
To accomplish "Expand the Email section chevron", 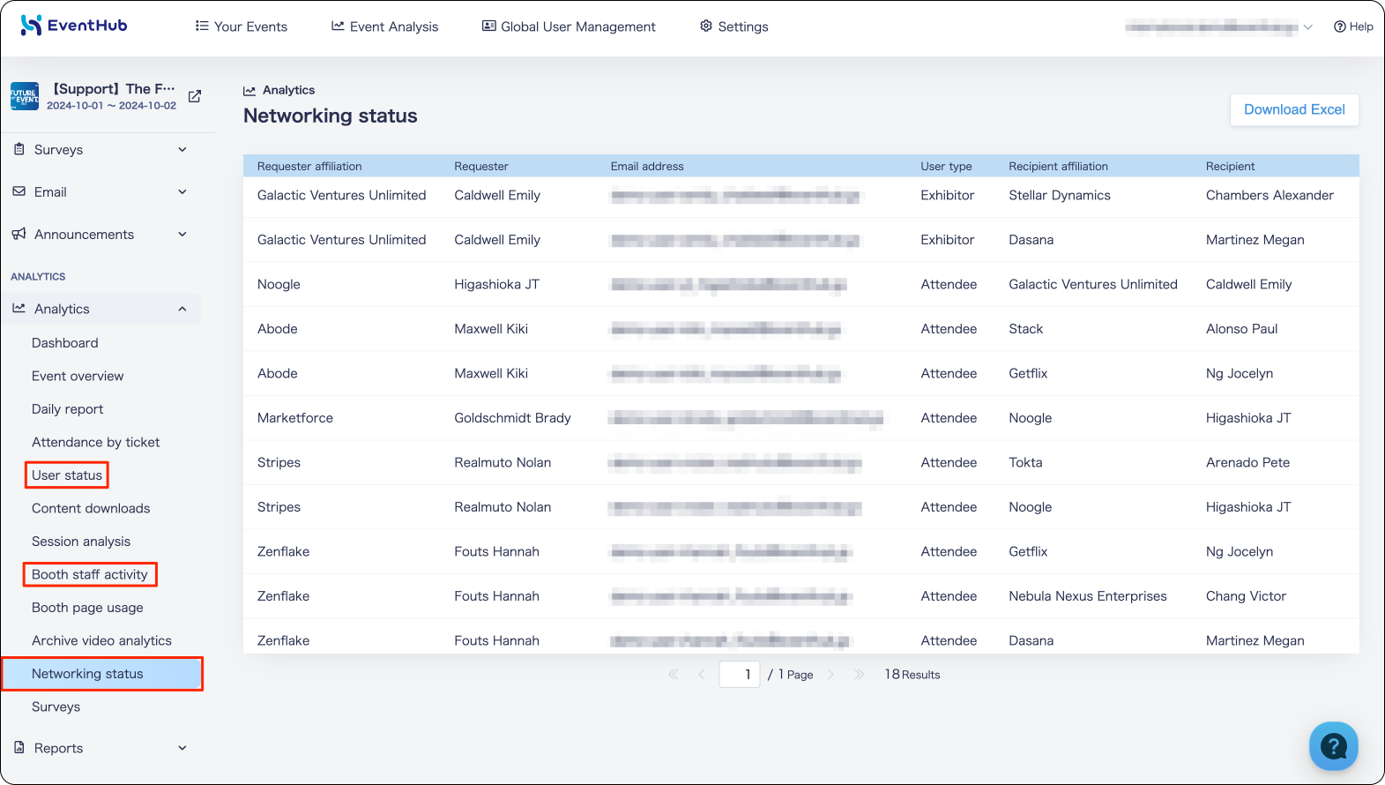I will 182,191.
